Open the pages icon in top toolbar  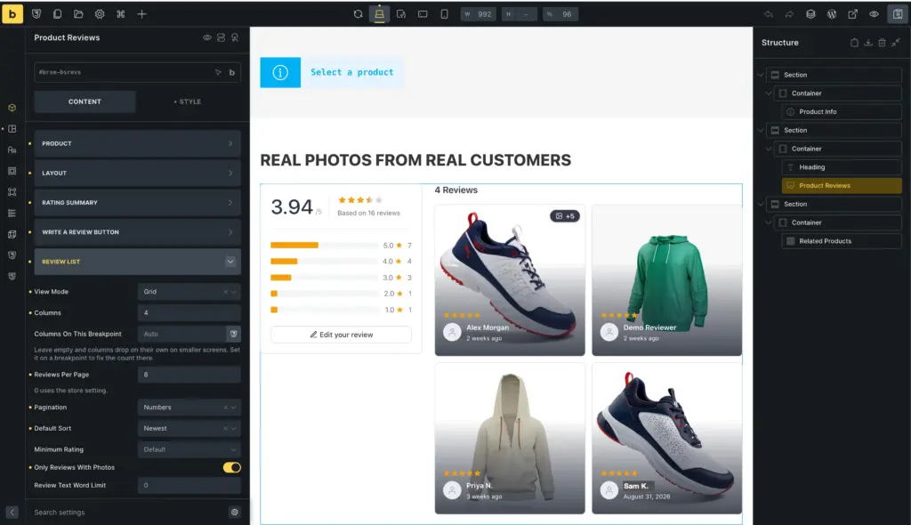click(58, 14)
